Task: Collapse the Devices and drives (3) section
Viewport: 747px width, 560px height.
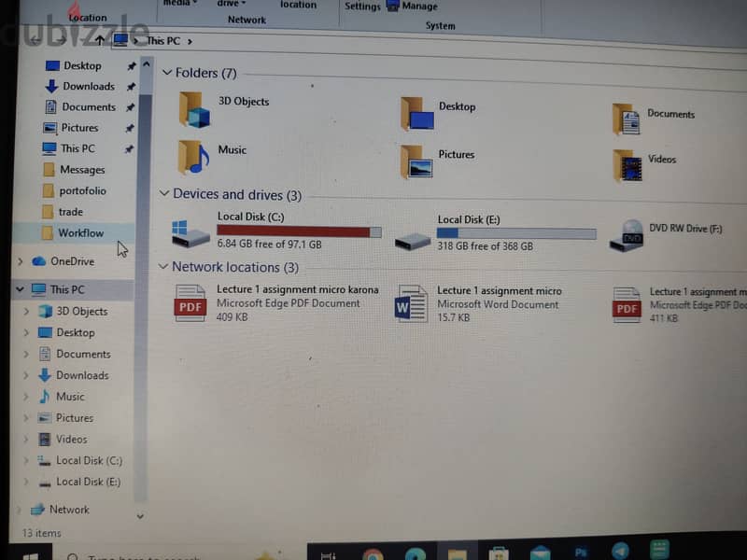Action: click(x=164, y=193)
